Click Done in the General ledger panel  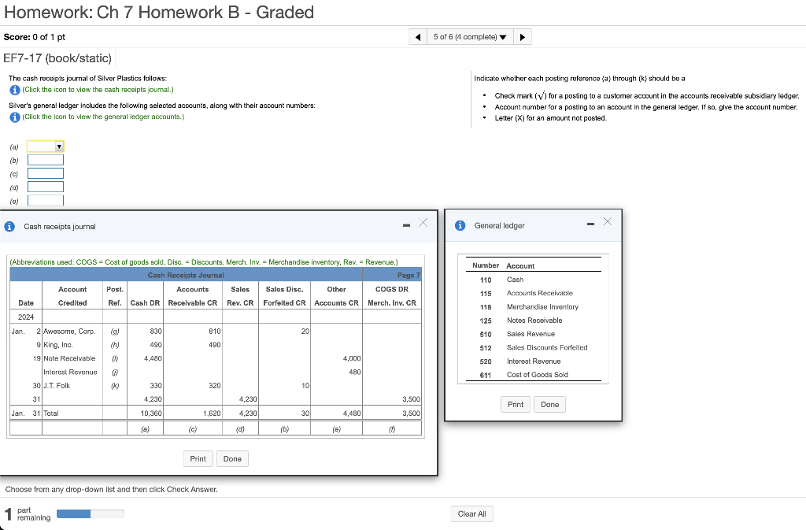click(x=549, y=404)
